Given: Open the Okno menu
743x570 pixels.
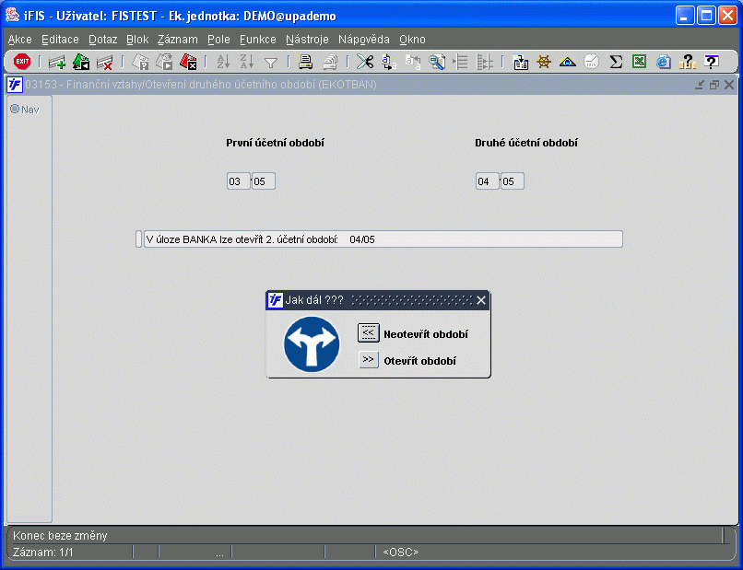Looking at the screenshot, I should pyautogui.click(x=412, y=40).
